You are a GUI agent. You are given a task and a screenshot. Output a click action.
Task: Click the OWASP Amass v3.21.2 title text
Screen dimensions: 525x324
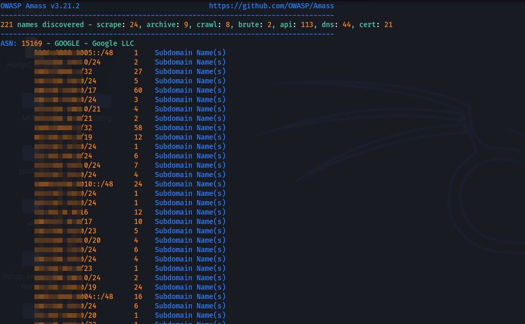point(40,6)
